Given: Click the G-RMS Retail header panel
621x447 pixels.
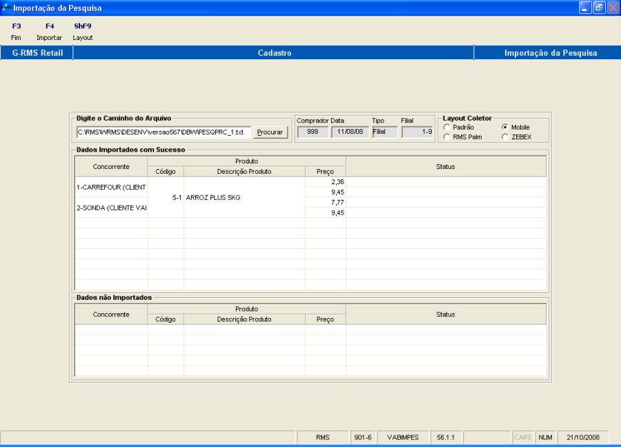Looking at the screenshot, I should (x=37, y=52).
